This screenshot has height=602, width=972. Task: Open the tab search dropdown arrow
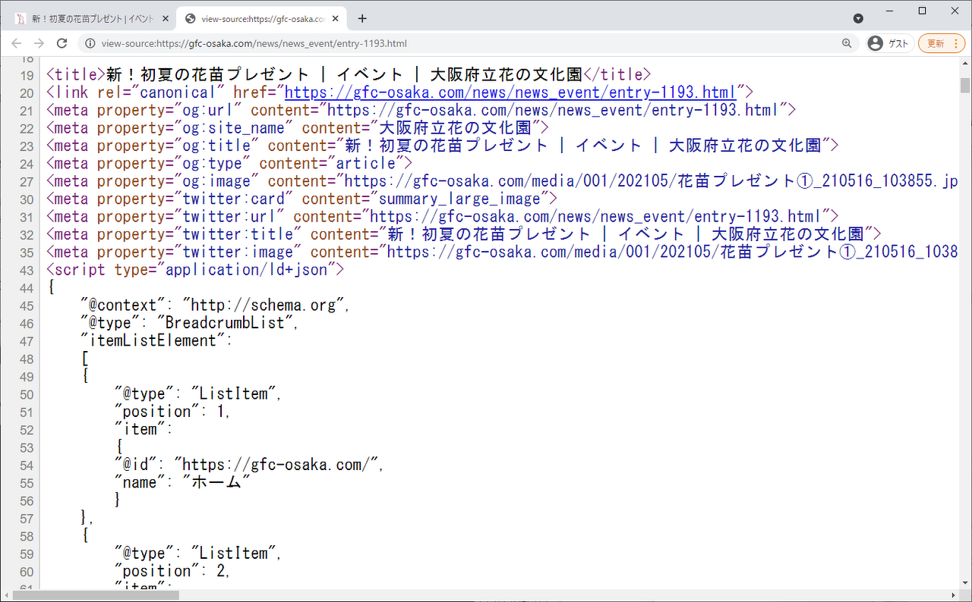coord(858,18)
